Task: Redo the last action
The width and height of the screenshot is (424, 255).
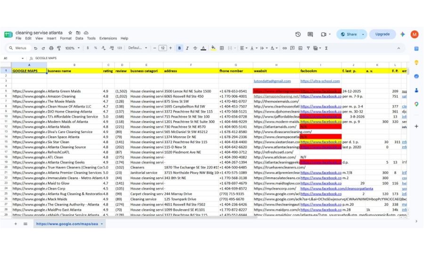Action: 43,48
